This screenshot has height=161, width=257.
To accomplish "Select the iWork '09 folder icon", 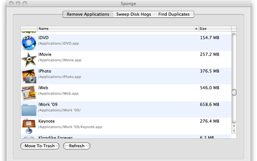I will pos(29,110).
